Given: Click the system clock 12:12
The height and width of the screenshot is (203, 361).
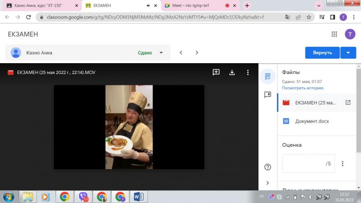Looking at the screenshot, I should pyautogui.click(x=344, y=194).
